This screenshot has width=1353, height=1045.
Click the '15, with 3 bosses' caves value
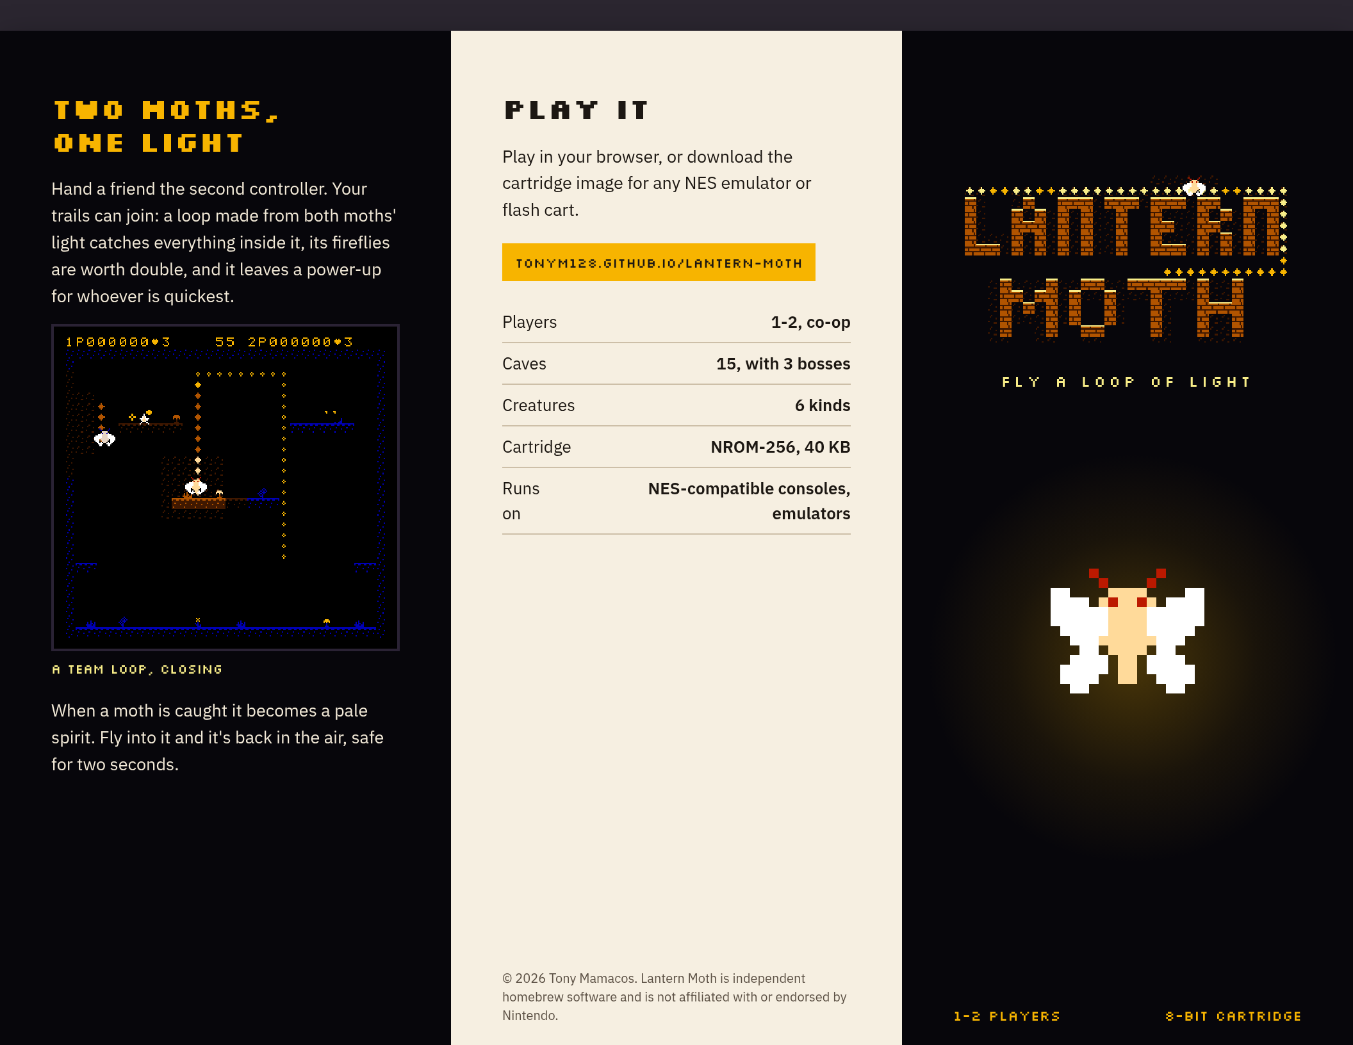[783, 364]
